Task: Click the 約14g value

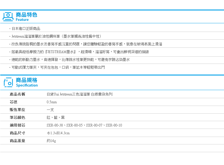Action: [51, 141]
